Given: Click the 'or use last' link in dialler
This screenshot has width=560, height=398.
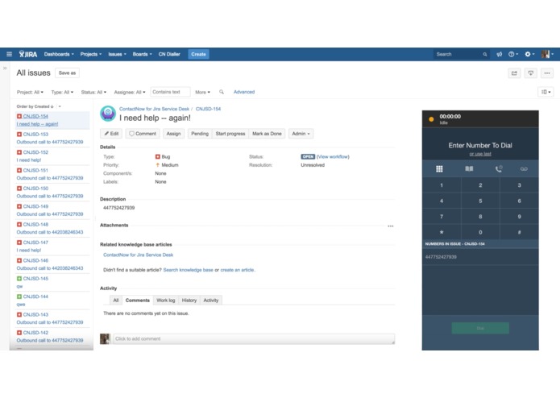Looking at the screenshot, I should (x=480, y=154).
